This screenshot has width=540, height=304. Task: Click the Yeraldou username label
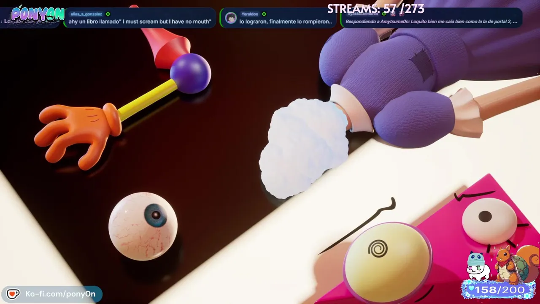point(250,14)
